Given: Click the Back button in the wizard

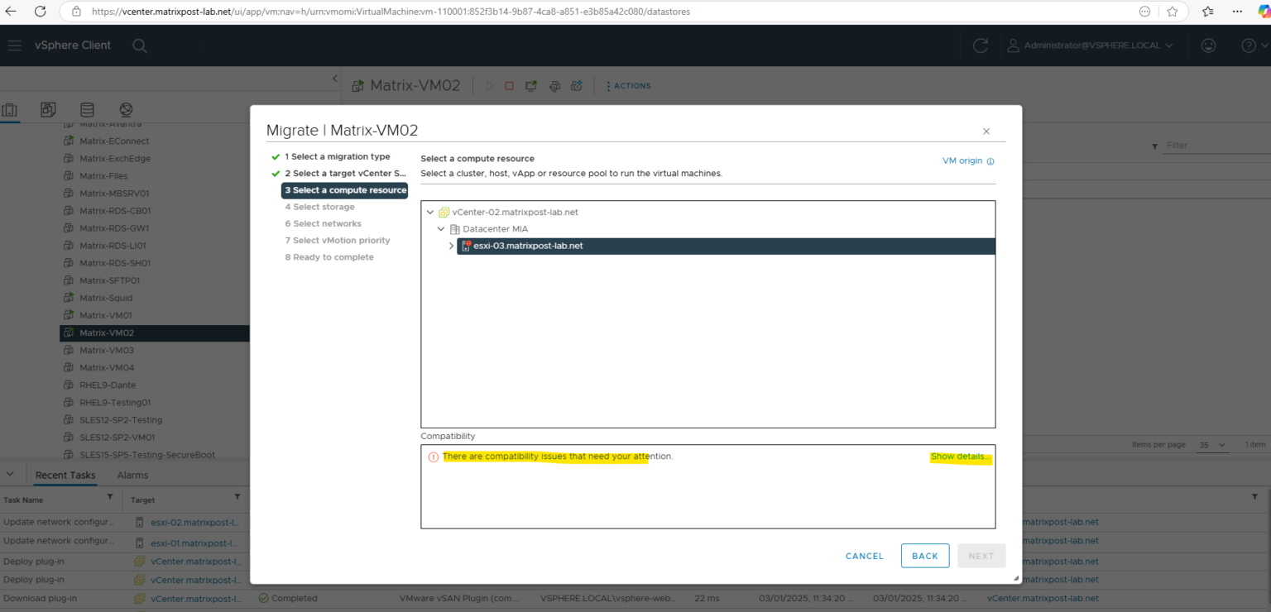Looking at the screenshot, I should 924,555.
